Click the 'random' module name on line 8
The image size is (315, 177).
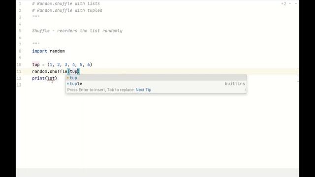(x=57, y=51)
